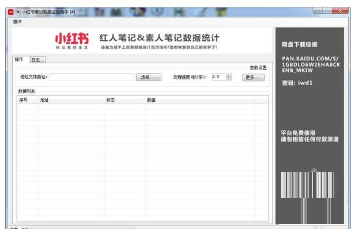Decrease 处理速度 with the down arrow

pyautogui.click(x=229, y=79)
